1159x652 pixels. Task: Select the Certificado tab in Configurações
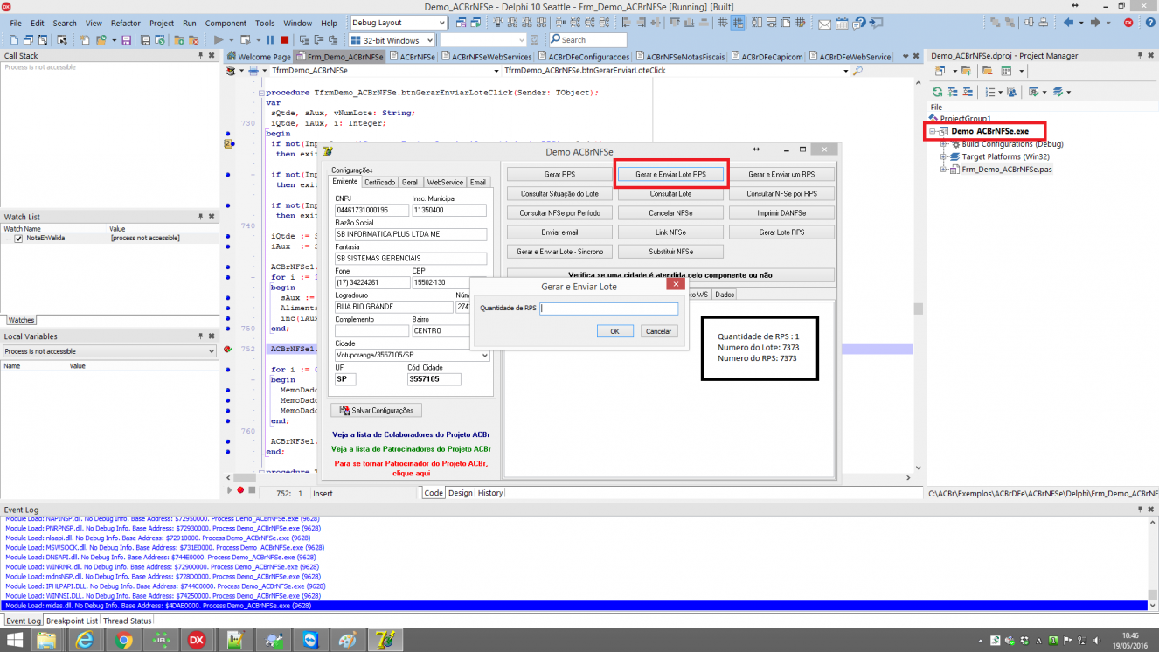(x=379, y=182)
